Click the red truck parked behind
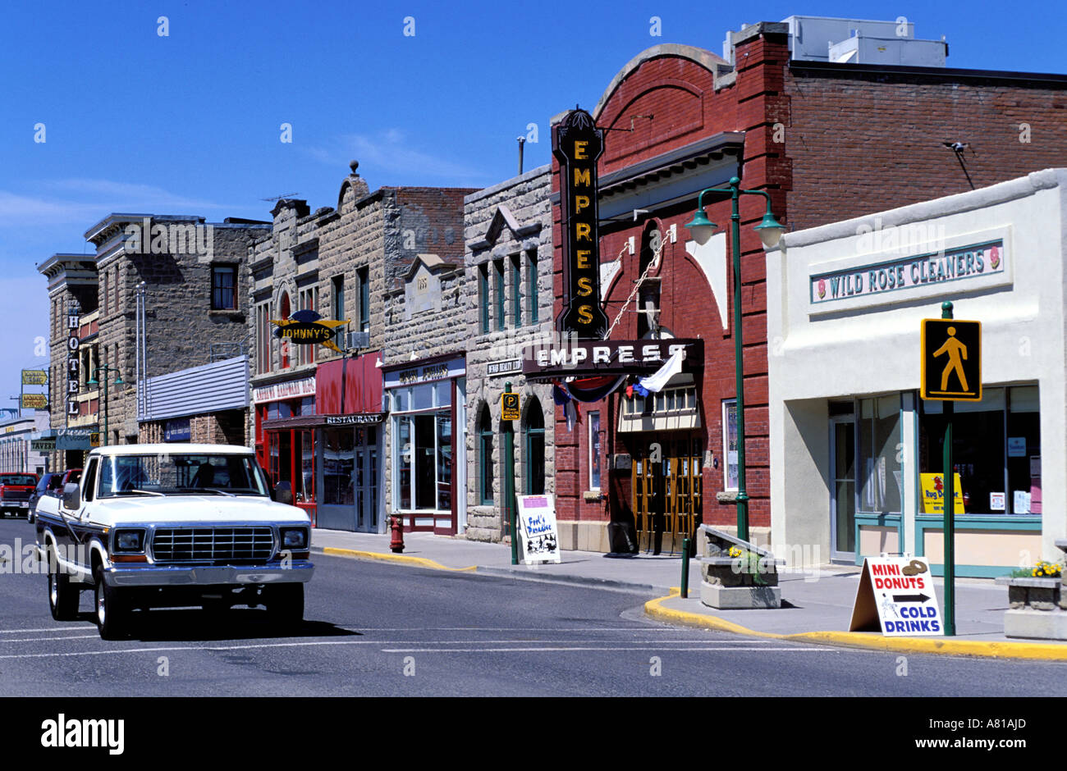Image resolution: width=1067 pixels, height=771 pixels. click(16, 494)
